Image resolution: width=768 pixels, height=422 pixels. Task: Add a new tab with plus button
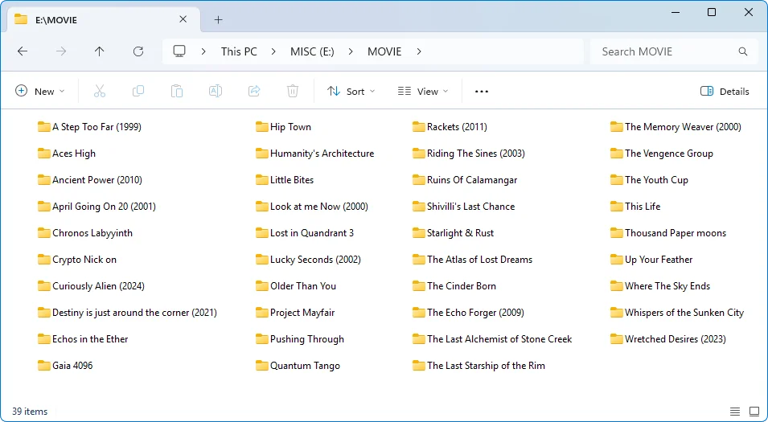218,19
